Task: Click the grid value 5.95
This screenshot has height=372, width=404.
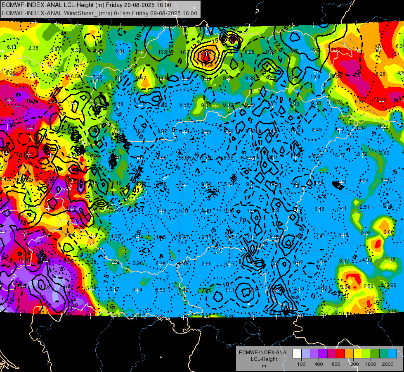Action: pyautogui.click(x=10, y=73)
